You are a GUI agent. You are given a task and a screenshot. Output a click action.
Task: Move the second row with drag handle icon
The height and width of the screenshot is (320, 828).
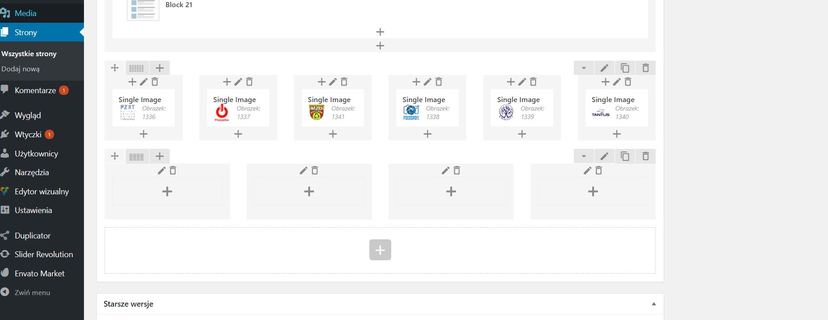pyautogui.click(x=115, y=156)
